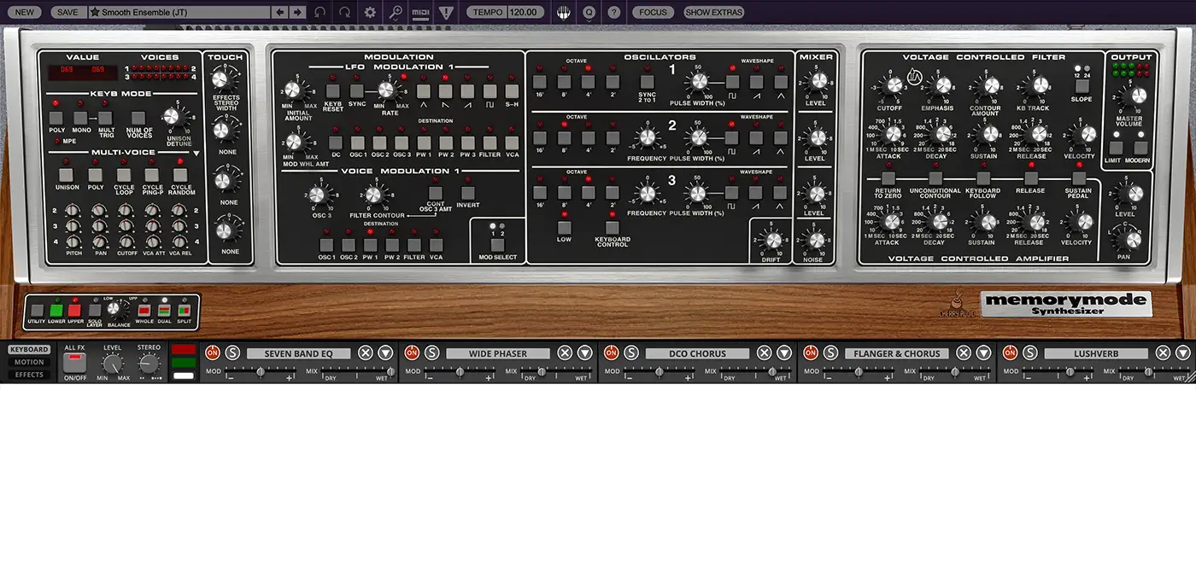Click the redo arrow in top toolbar
This screenshot has height=571, width=1196.
point(344,12)
